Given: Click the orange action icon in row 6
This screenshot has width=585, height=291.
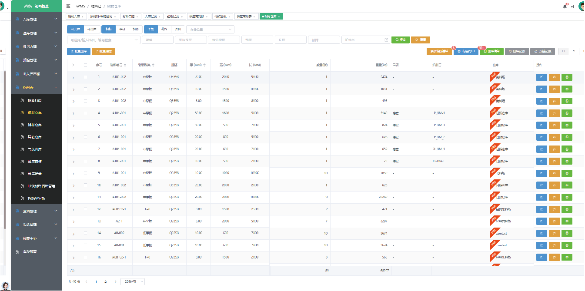Looking at the screenshot, I should pyautogui.click(x=554, y=137).
